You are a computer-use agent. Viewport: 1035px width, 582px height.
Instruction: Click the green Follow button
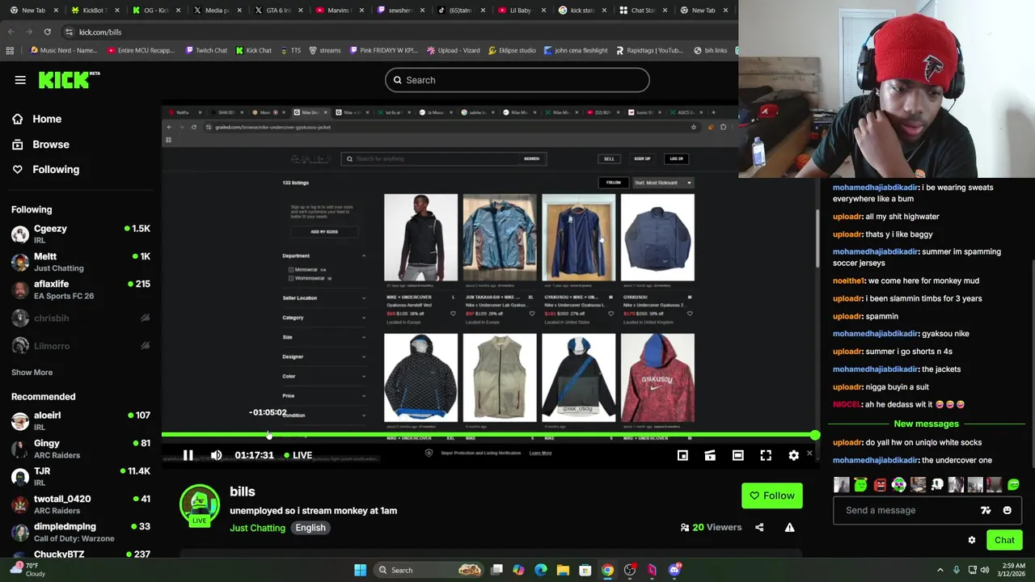[x=772, y=496]
